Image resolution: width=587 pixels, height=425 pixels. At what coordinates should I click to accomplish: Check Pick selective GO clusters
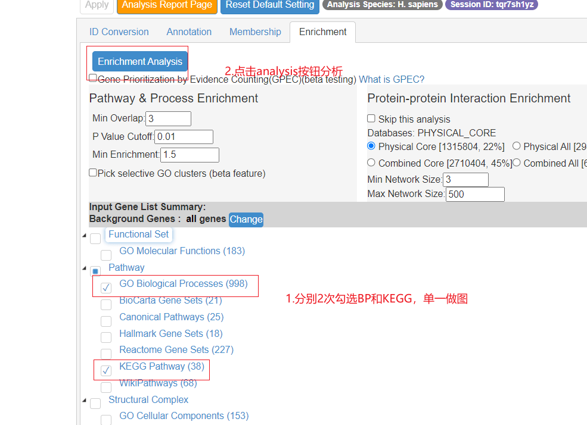coord(93,172)
